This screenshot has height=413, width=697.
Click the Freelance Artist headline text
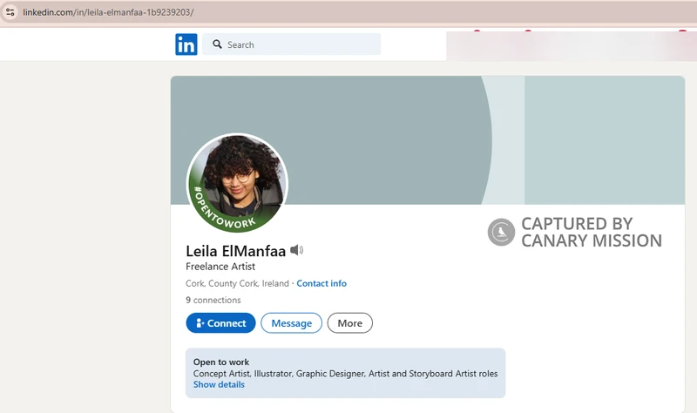click(220, 267)
